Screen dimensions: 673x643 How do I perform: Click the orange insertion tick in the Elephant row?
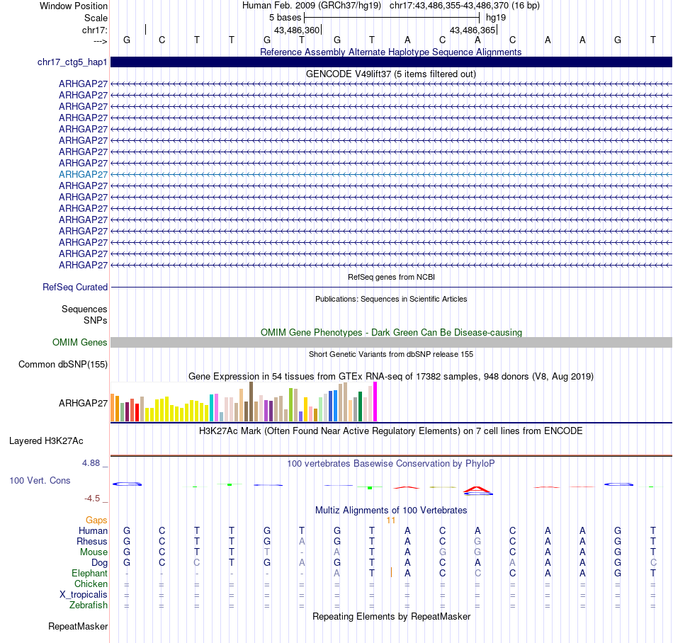tap(391, 572)
